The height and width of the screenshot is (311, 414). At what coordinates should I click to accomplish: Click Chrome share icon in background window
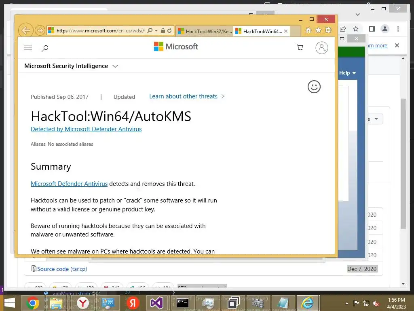(x=343, y=29)
